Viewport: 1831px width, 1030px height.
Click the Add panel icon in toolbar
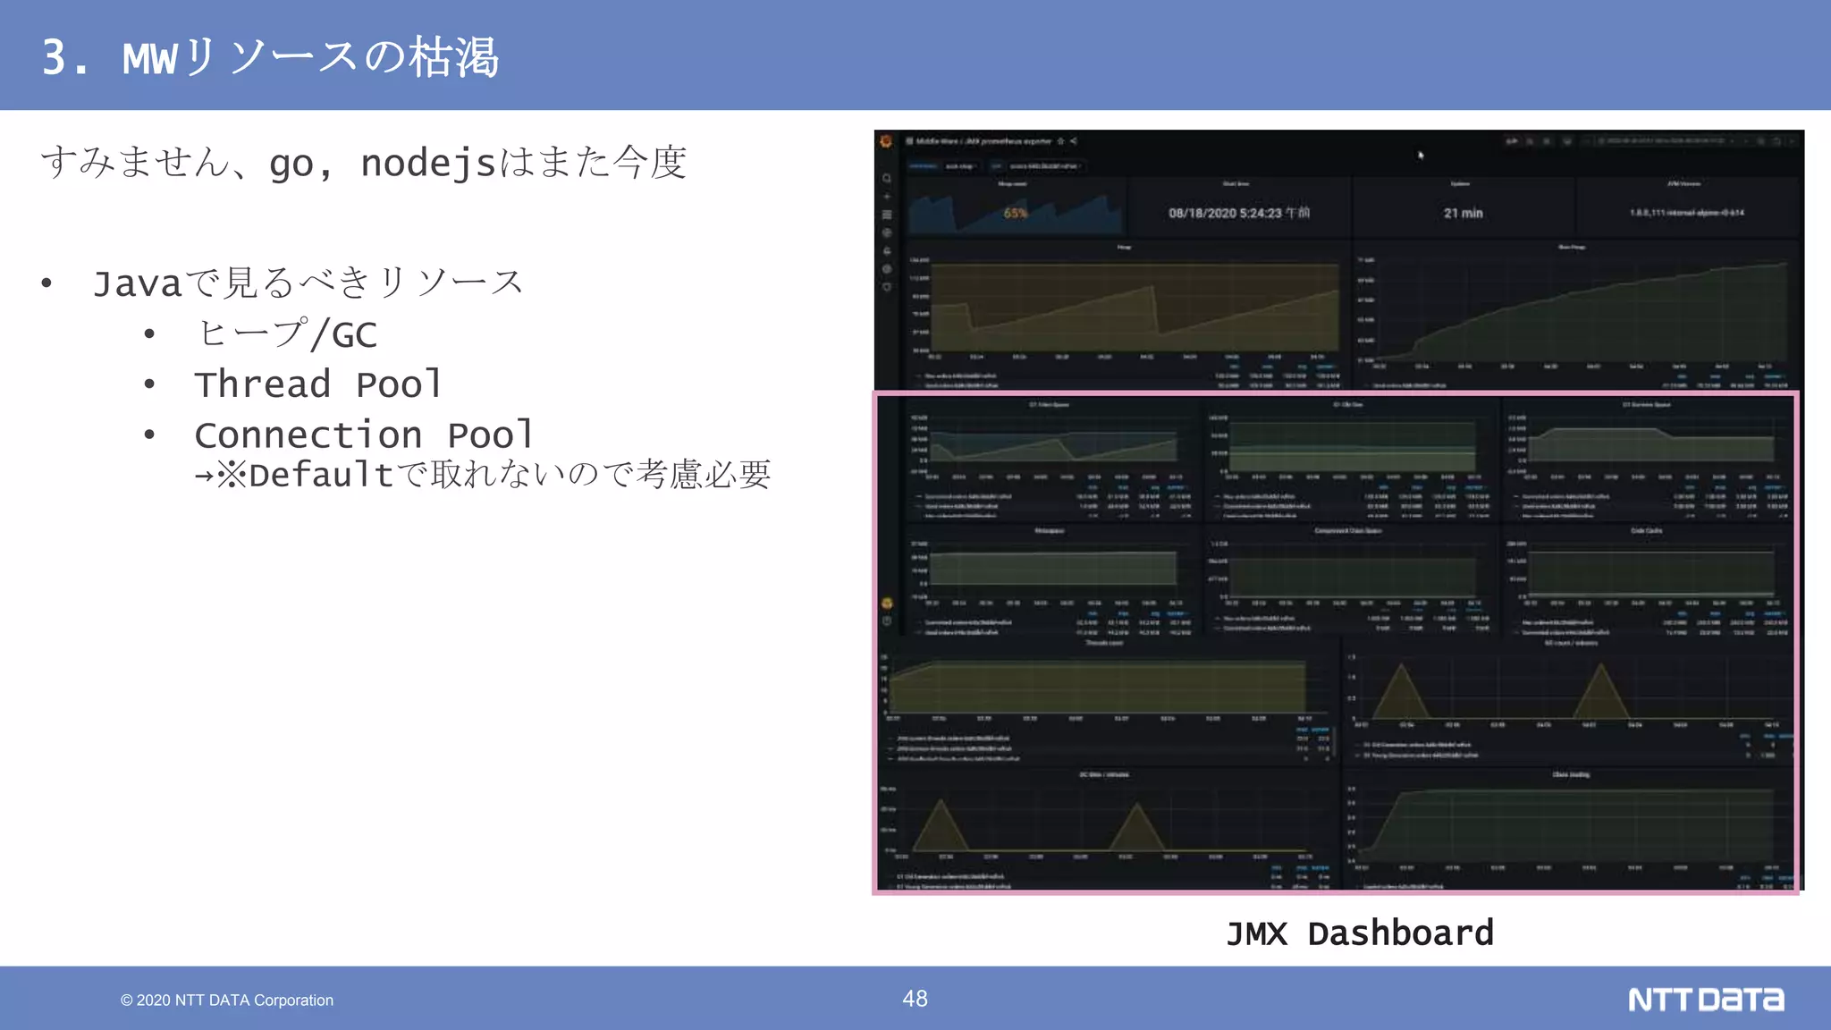click(1513, 141)
